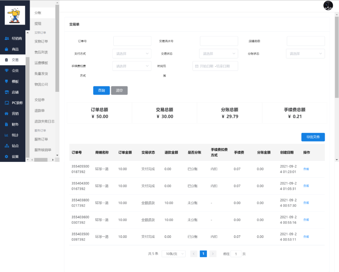View order 3554055000187392 via 查看 link
Viewport: 339px width, 272px height.
pyautogui.click(x=306, y=169)
